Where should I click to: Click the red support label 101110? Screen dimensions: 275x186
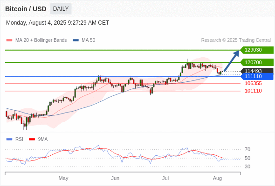point(253,91)
